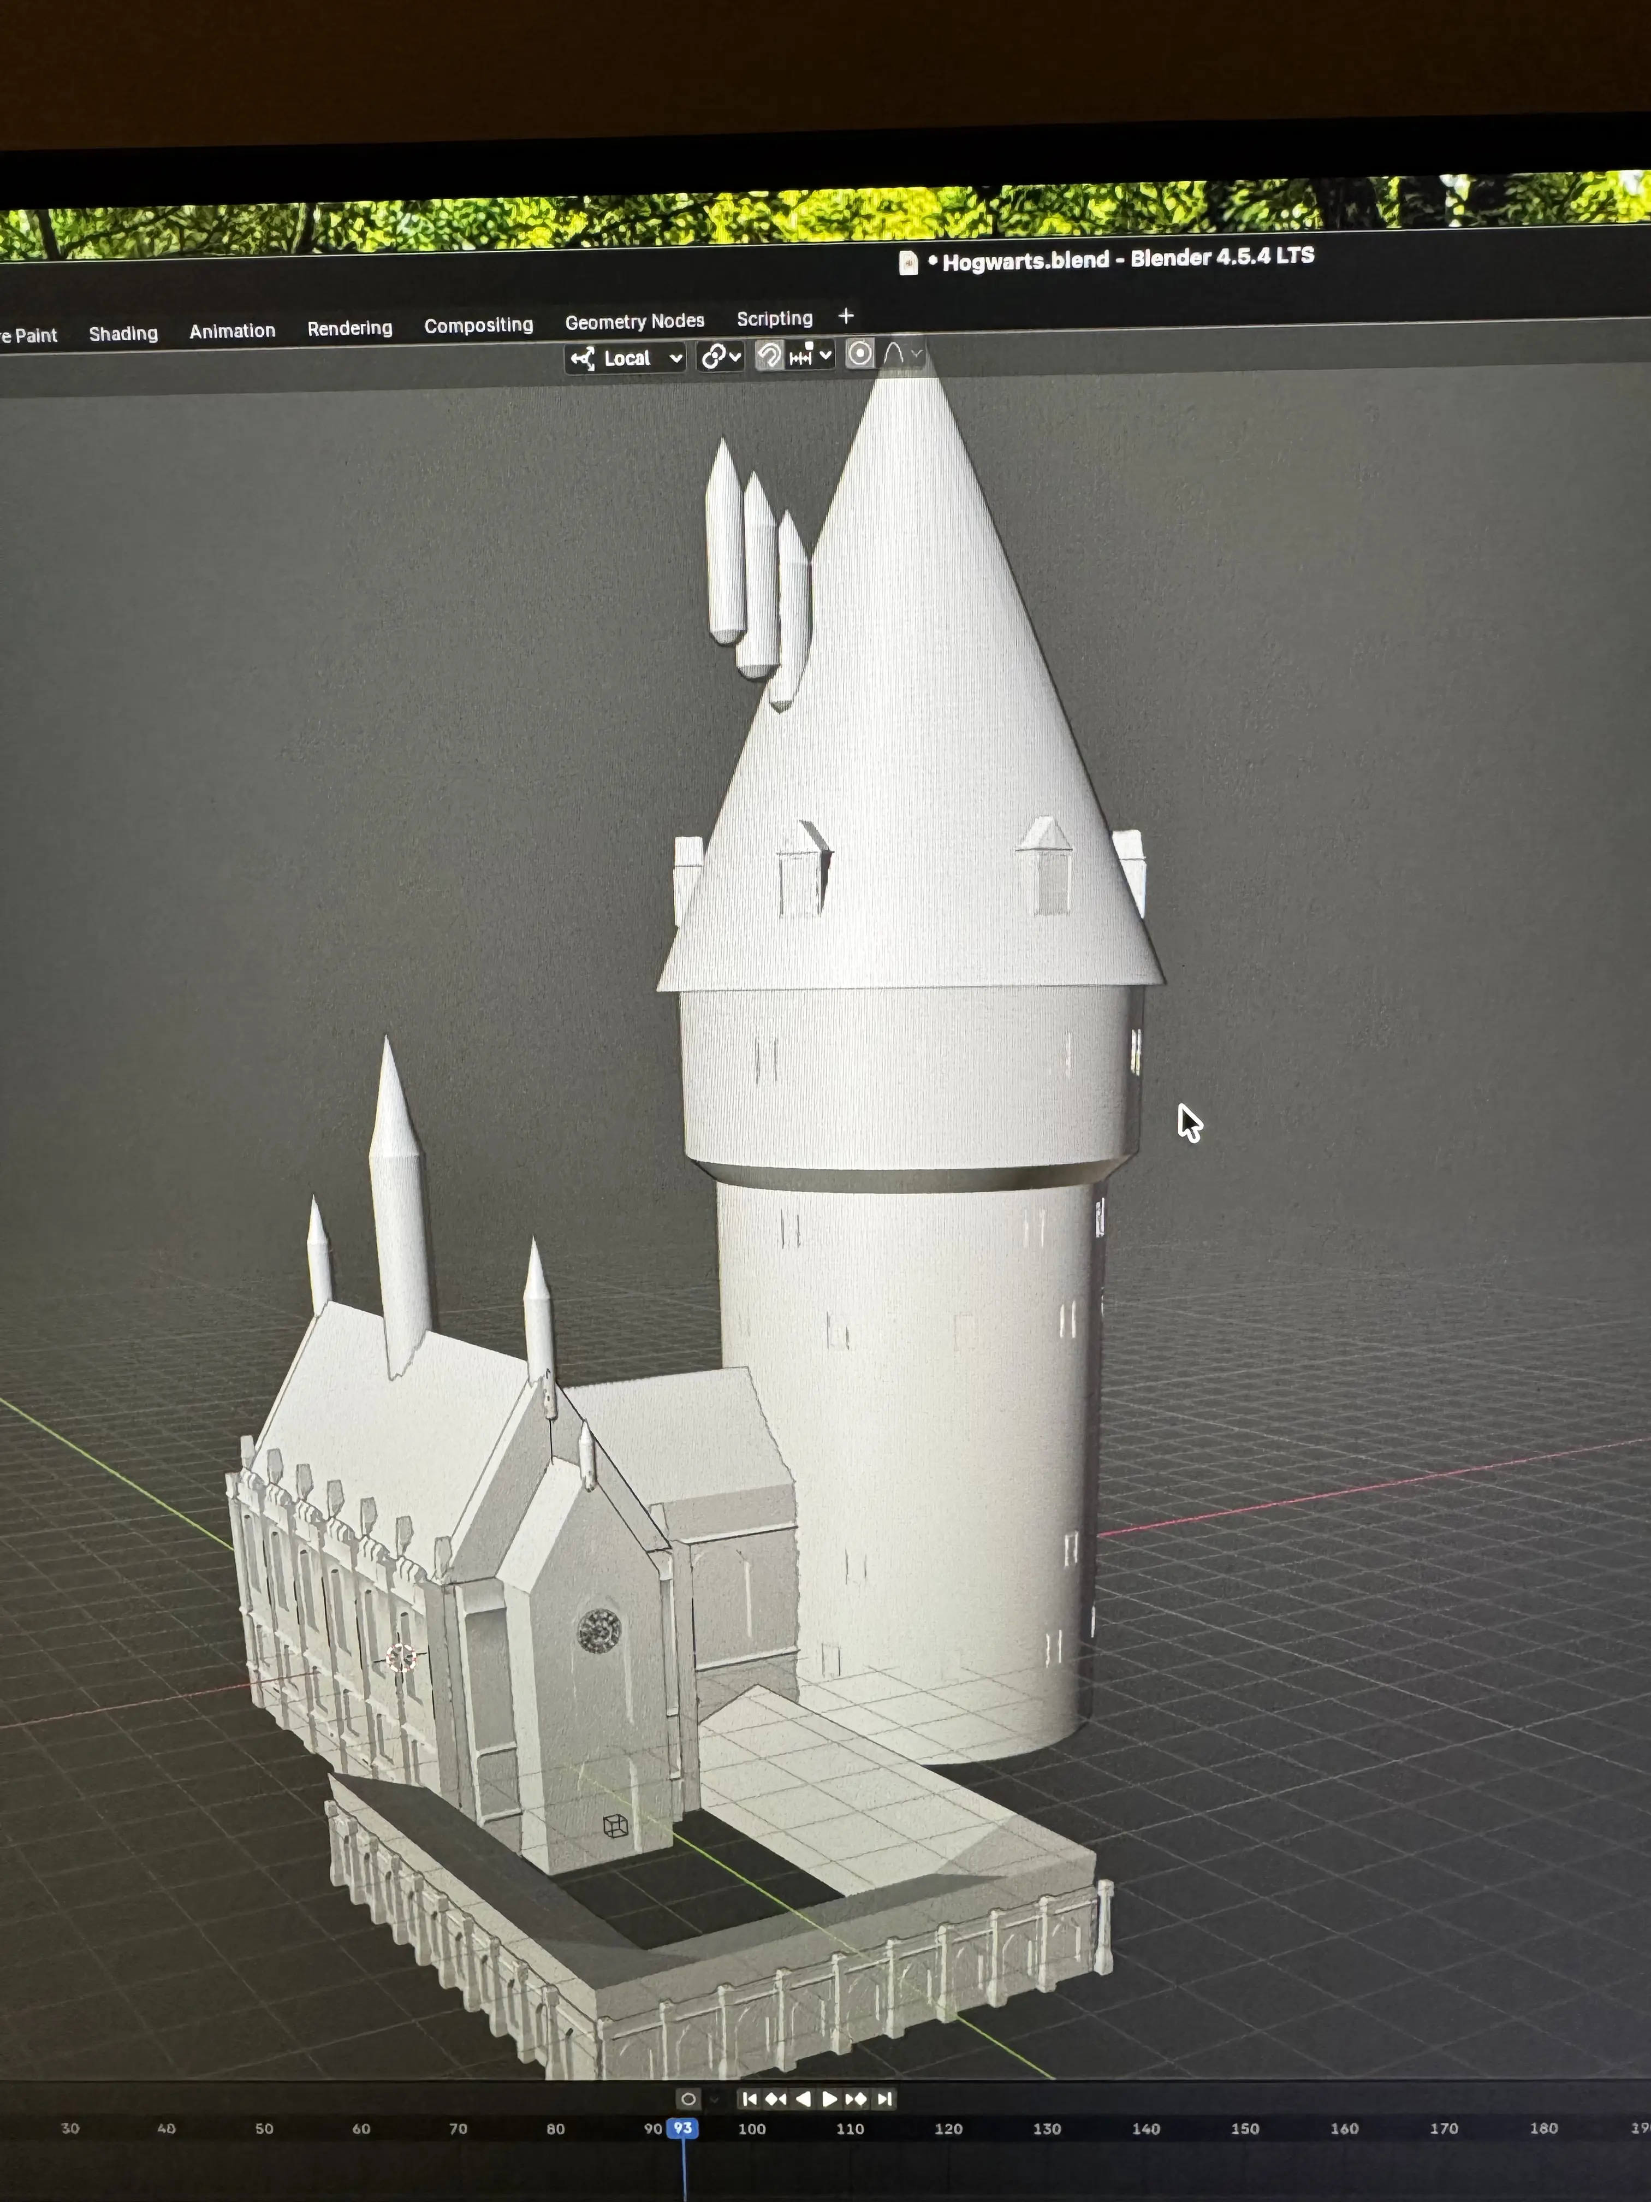1651x2202 pixels.
Task: Jump to the timeline start frame
Action: (x=750, y=2098)
